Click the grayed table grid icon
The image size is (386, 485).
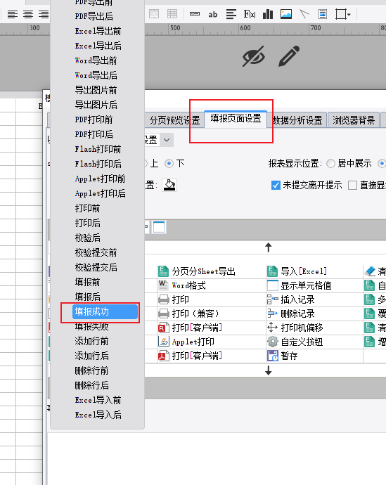tap(172, 14)
